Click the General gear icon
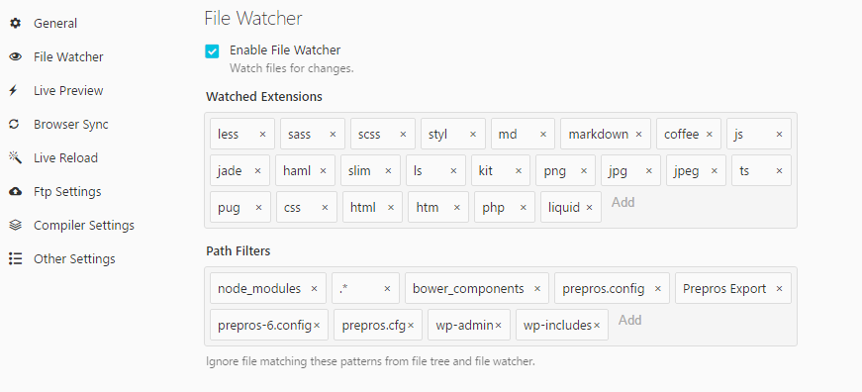The width and height of the screenshot is (862, 392). click(x=16, y=23)
